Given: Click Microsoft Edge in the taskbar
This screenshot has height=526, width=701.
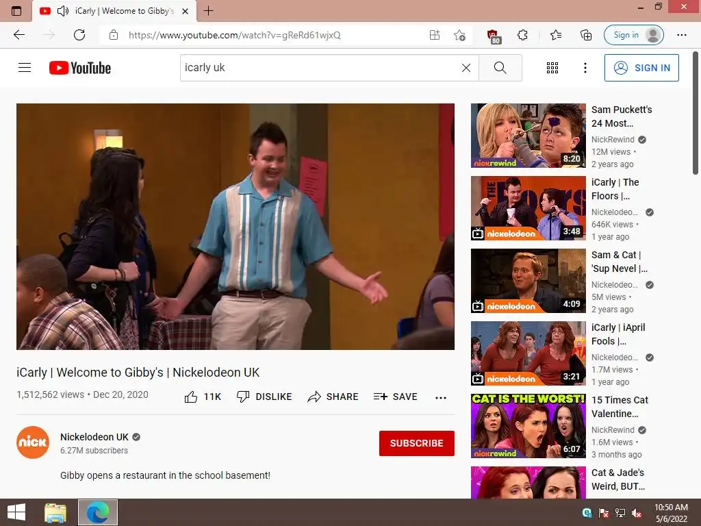Looking at the screenshot, I should pos(98,512).
